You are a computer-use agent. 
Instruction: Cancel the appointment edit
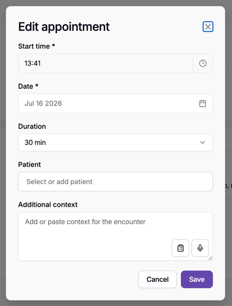157,279
